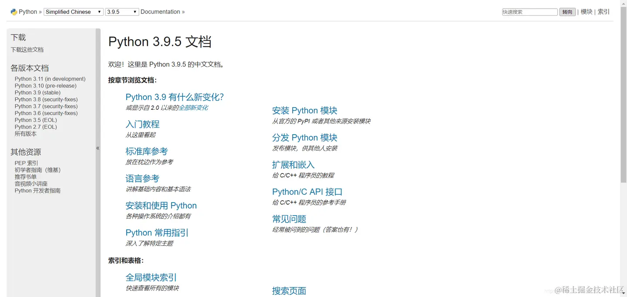The height and width of the screenshot is (297, 627).
Task: Open 推荐书单 link in sidebar
Action: 26,177
